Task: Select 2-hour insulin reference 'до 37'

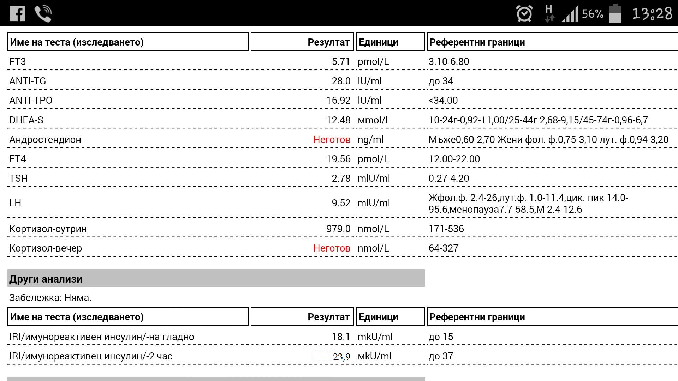Action: 441,356
